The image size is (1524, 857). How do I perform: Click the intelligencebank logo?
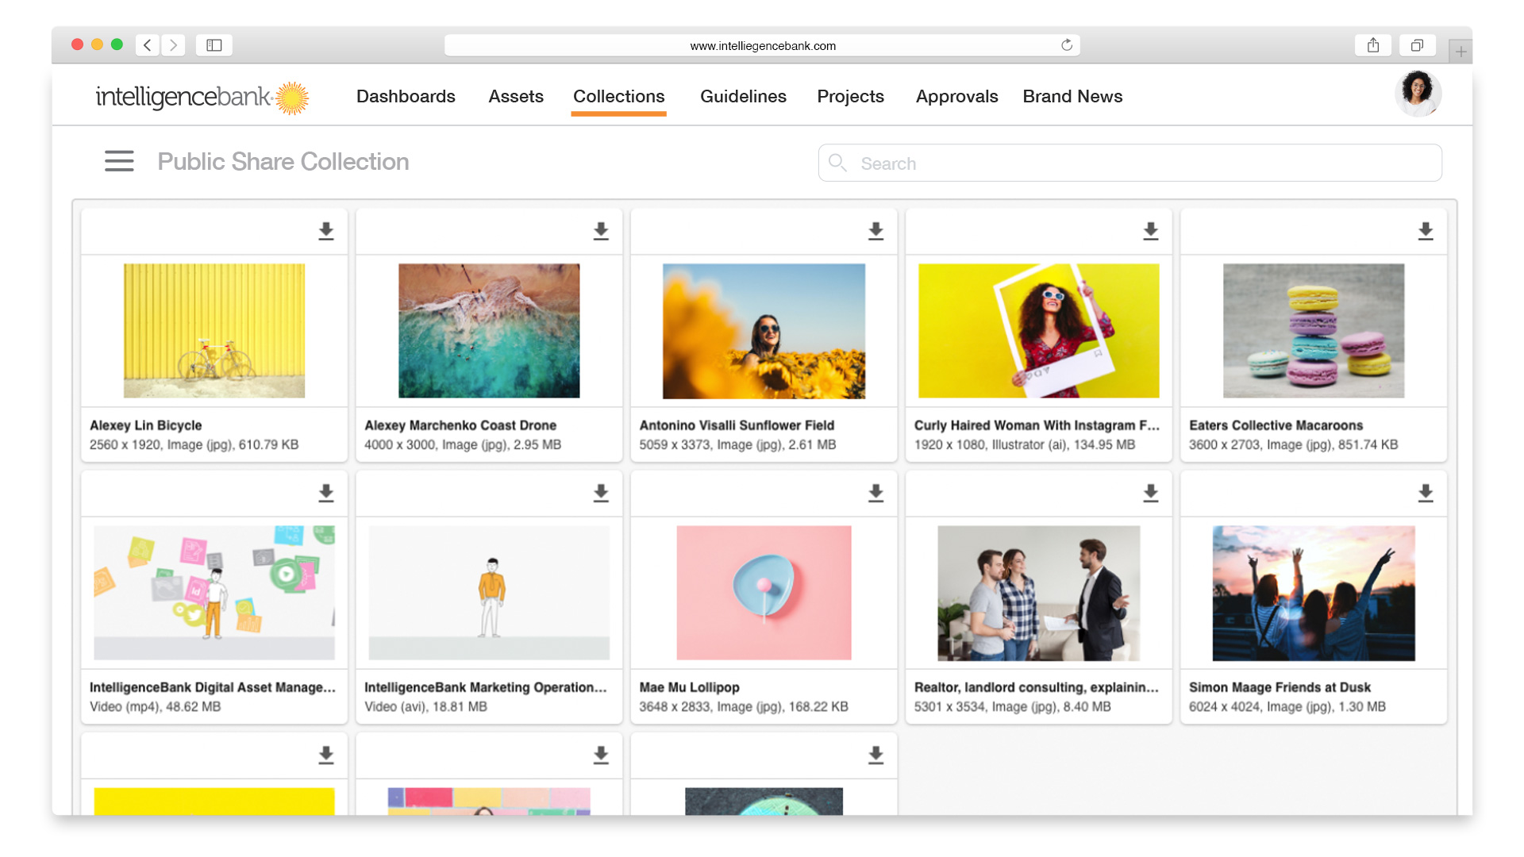point(202,97)
